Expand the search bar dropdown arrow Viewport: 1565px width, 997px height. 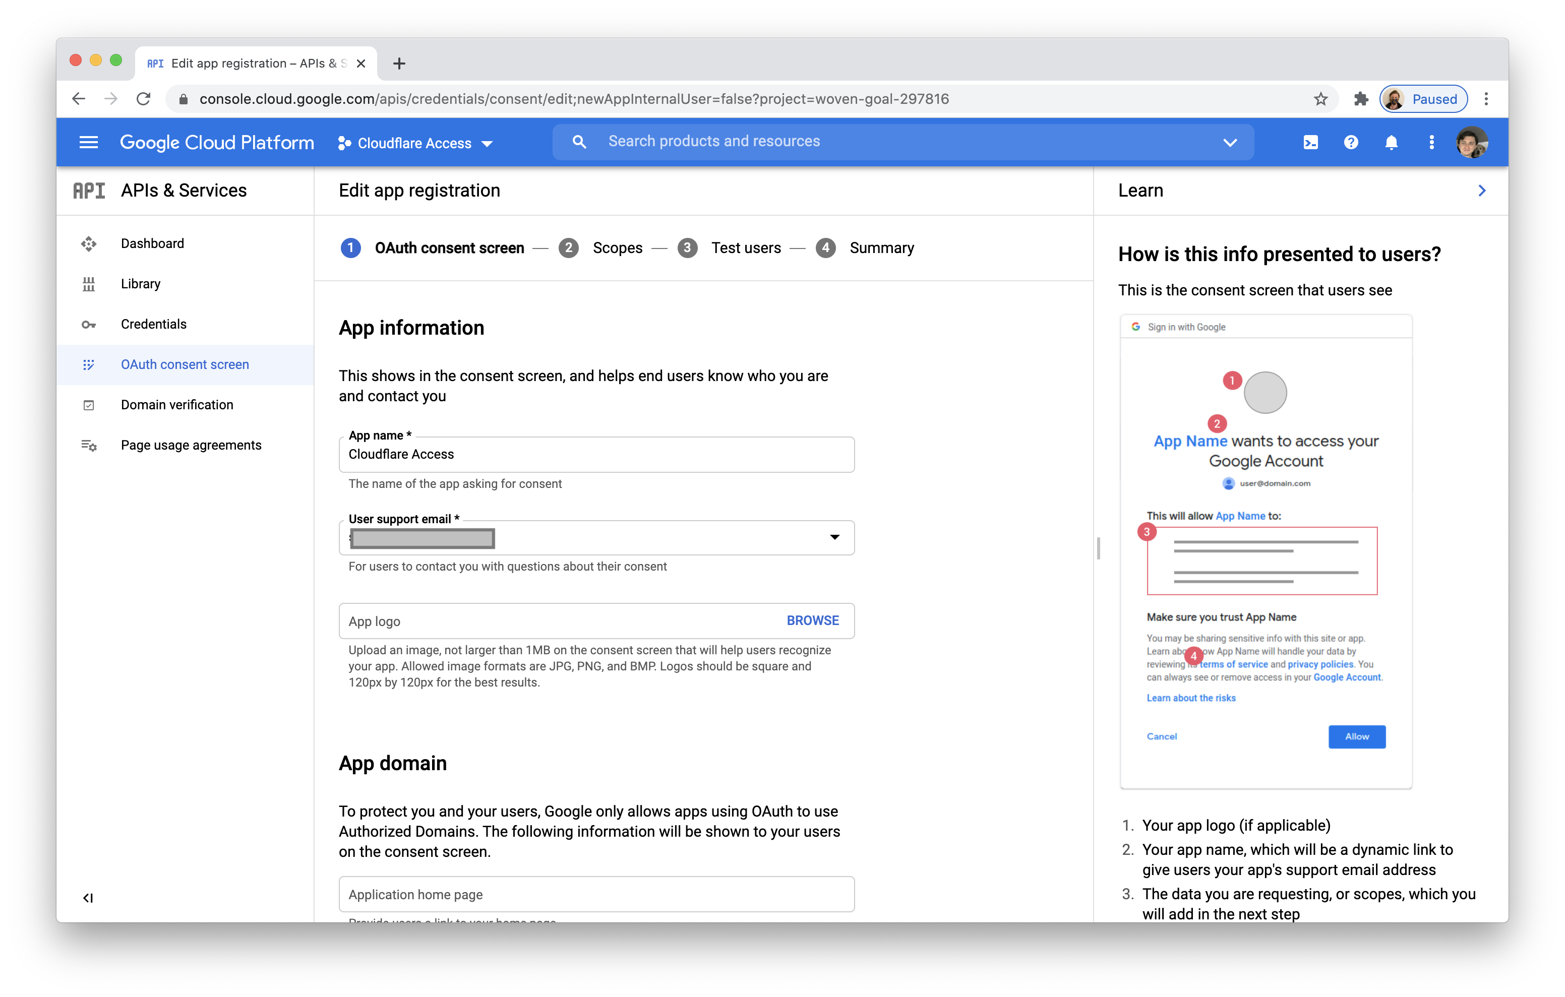[1230, 142]
